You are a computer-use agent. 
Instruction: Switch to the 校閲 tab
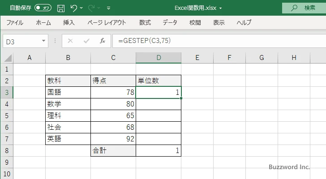(x=195, y=22)
